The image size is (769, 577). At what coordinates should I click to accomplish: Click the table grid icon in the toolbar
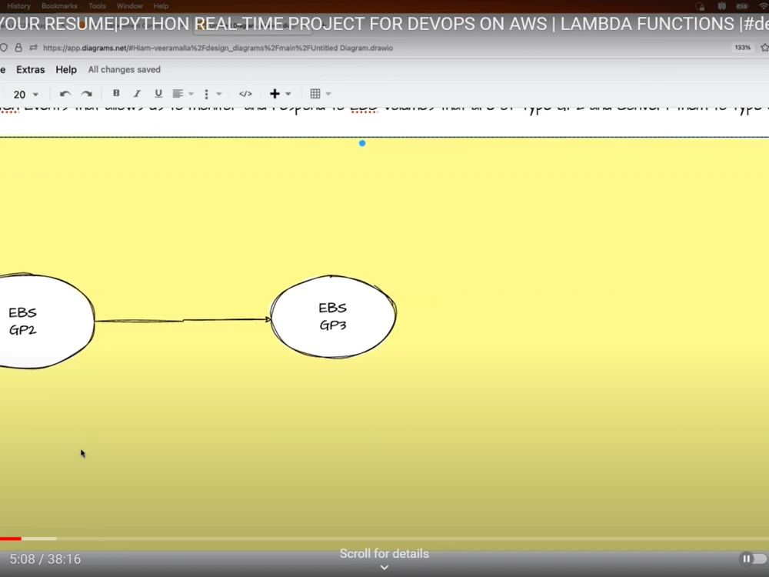pos(316,93)
